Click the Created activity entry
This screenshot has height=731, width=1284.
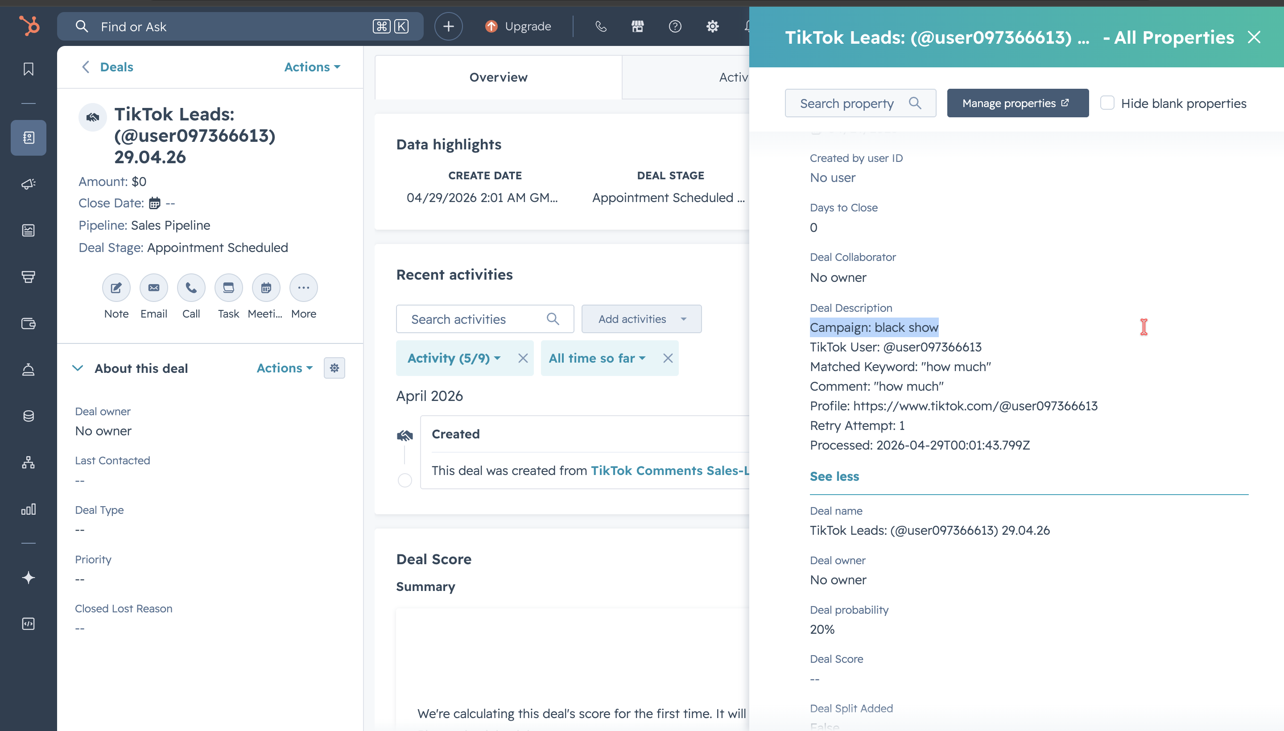coord(585,452)
